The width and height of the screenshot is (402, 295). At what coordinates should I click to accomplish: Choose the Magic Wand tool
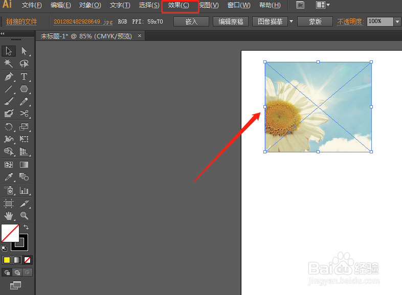coord(9,63)
